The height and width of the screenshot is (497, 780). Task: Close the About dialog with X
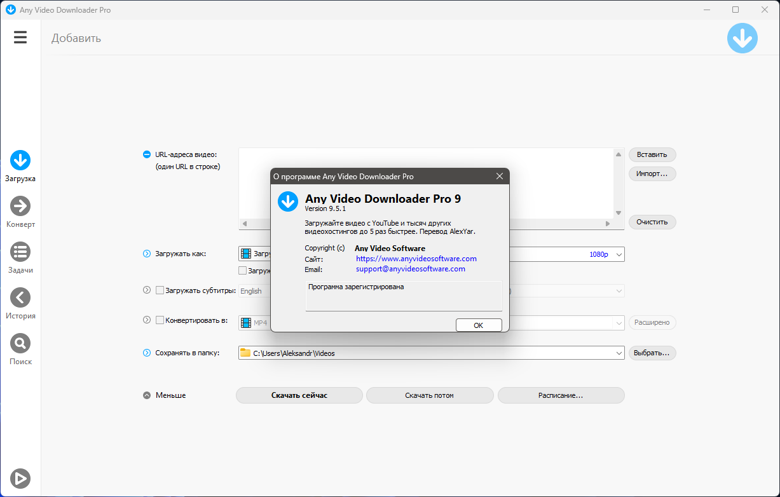click(500, 176)
